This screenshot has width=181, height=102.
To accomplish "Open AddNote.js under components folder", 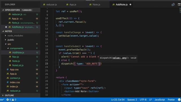I will pos(21,52).
